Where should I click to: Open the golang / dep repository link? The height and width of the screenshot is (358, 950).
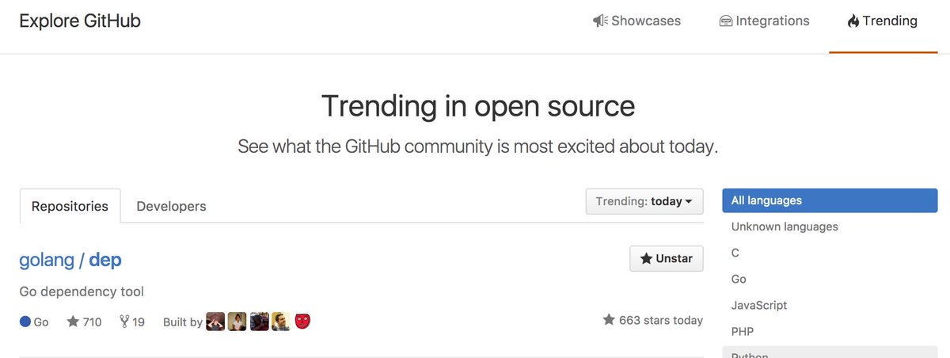coord(70,260)
